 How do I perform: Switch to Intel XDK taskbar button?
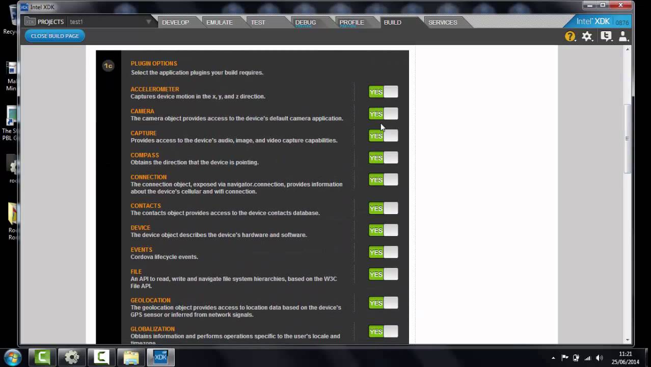[x=160, y=357]
